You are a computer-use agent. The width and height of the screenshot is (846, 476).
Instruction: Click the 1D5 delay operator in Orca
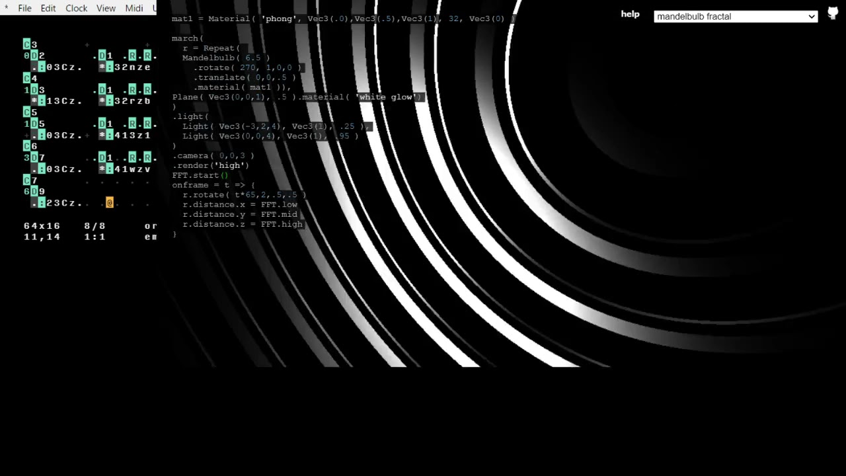[34, 124]
